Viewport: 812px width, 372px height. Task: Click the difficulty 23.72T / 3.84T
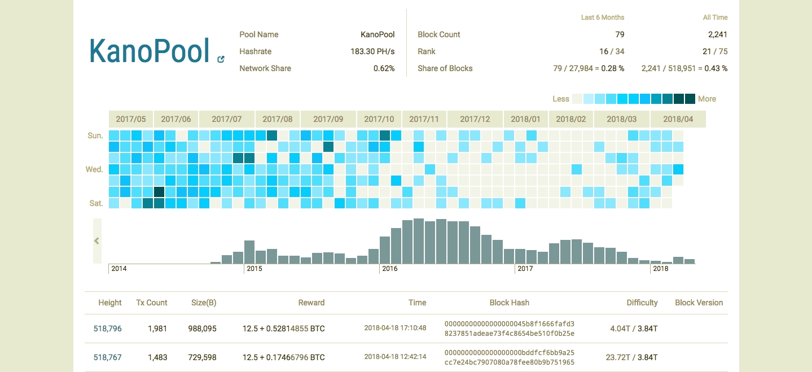632,357
